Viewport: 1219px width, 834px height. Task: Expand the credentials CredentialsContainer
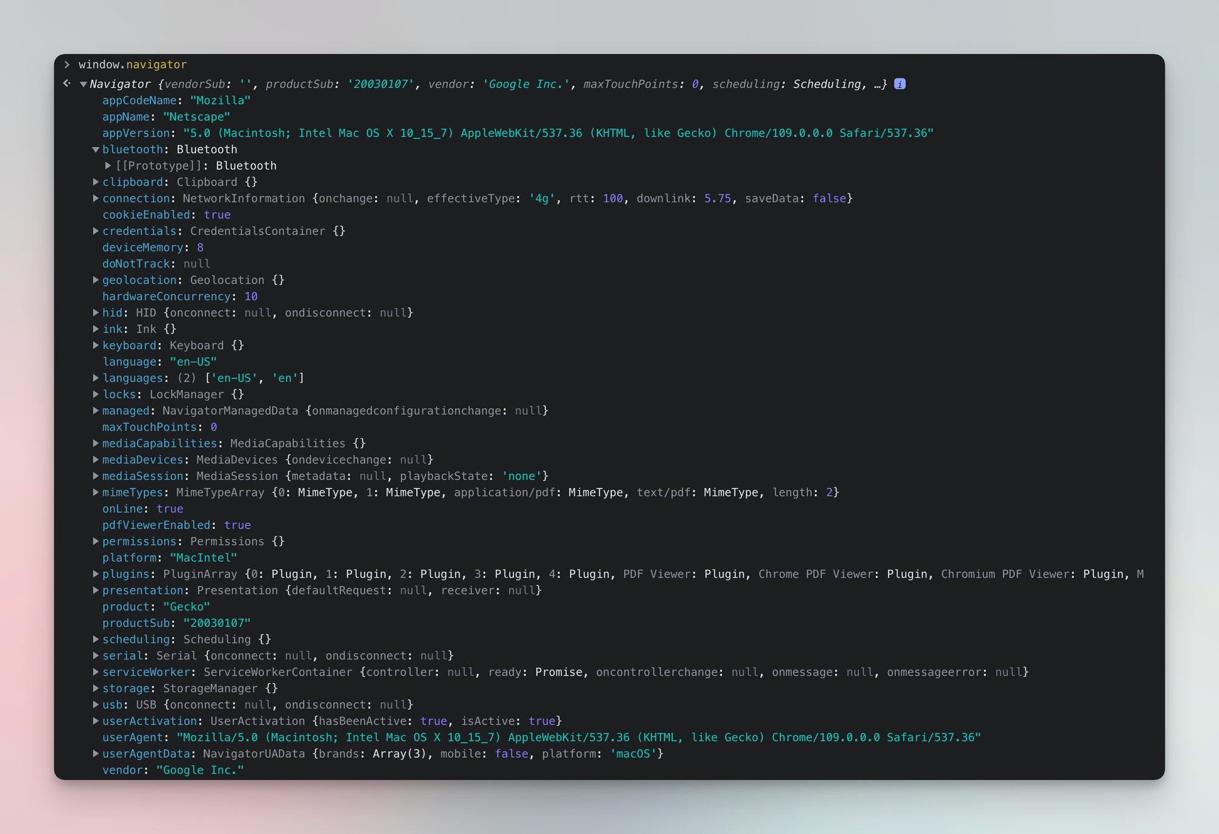[x=96, y=231]
